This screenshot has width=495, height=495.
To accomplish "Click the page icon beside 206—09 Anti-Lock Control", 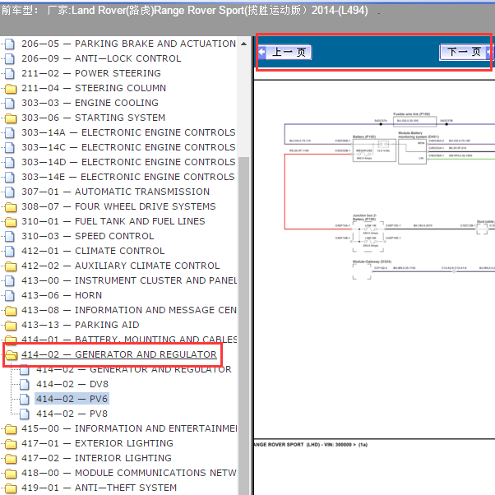I will click(10, 58).
